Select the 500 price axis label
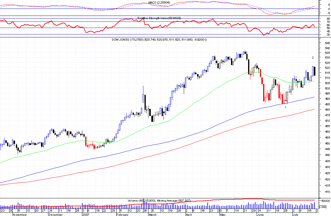 [327, 88]
